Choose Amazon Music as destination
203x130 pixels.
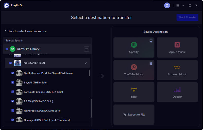(177, 70)
